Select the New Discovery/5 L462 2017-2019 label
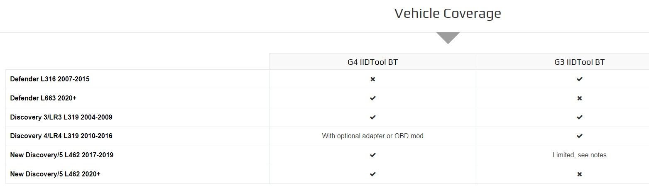 (61, 155)
